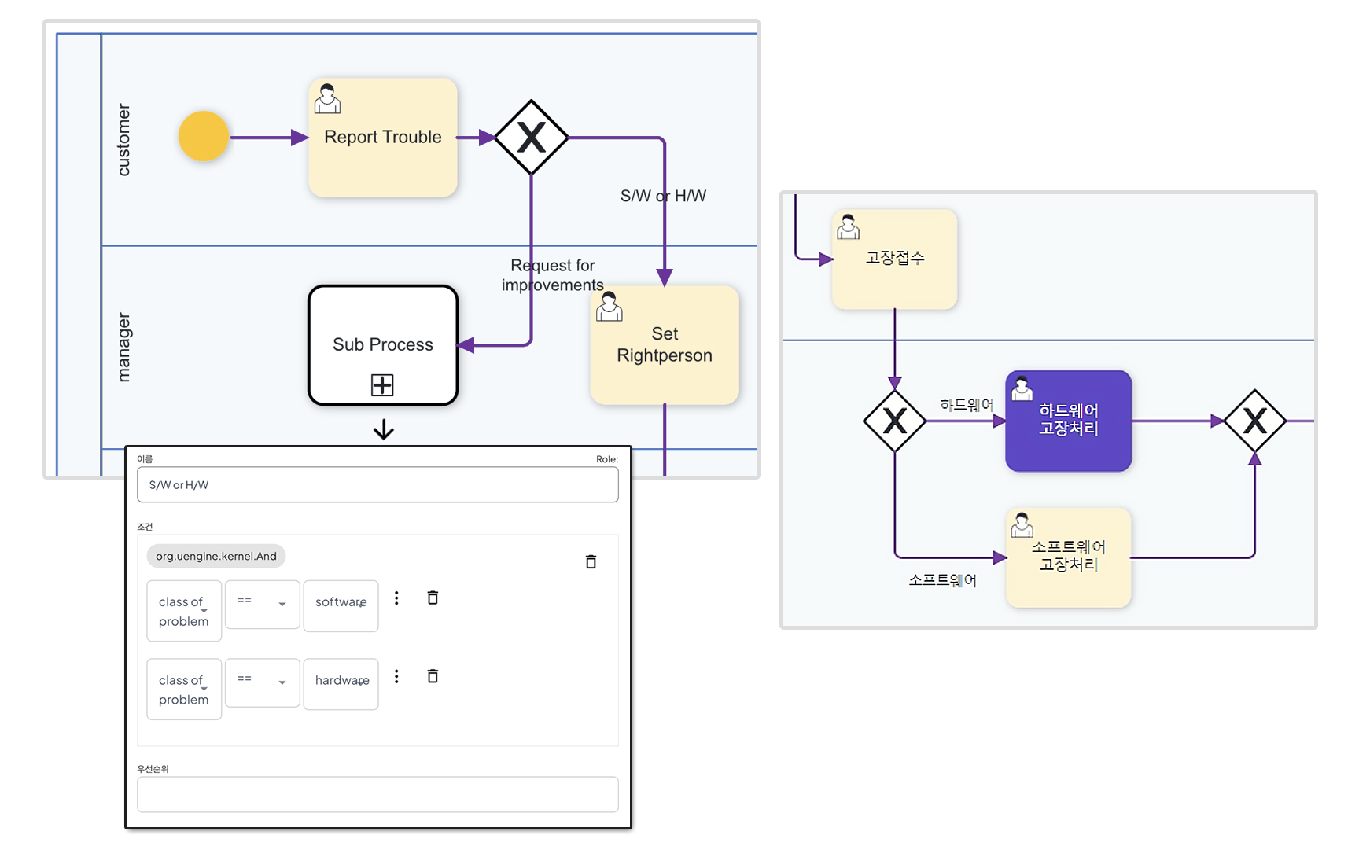Select the 소프트웨어 고장처리 task
The image size is (1359, 857).
(1068, 557)
